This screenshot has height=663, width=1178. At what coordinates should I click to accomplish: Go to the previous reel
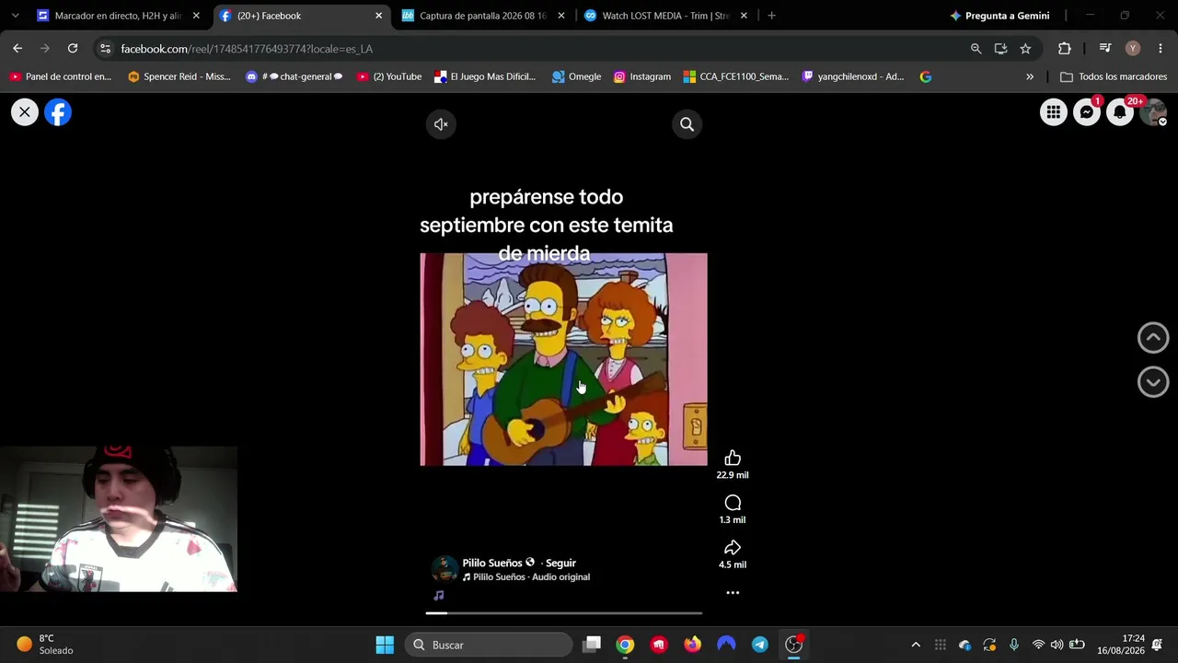coord(1153,338)
